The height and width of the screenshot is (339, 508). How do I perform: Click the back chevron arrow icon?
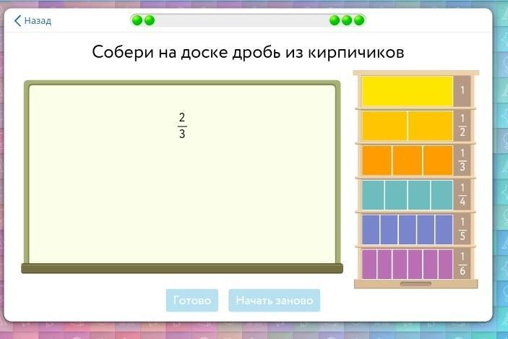[18, 21]
